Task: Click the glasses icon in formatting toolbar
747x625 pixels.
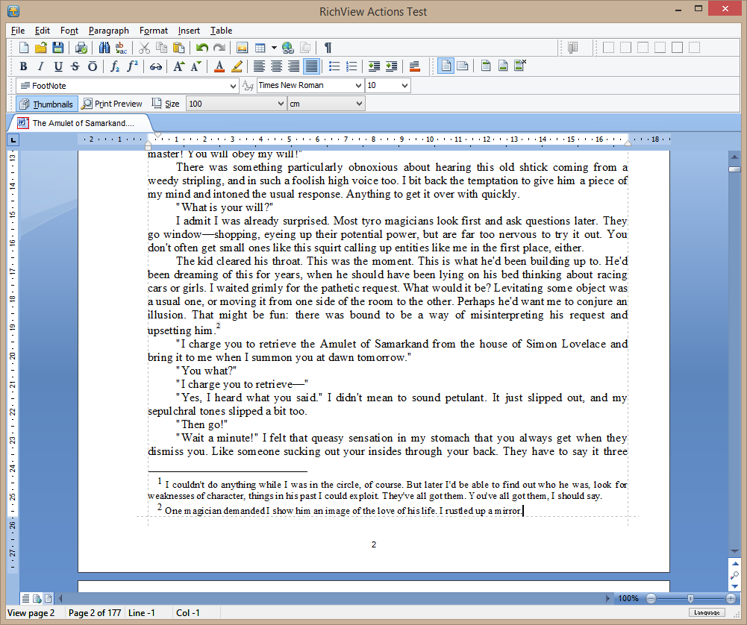Action: pyautogui.click(x=155, y=66)
